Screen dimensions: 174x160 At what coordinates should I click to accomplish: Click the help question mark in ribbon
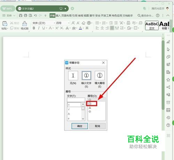tap(158, 15)
